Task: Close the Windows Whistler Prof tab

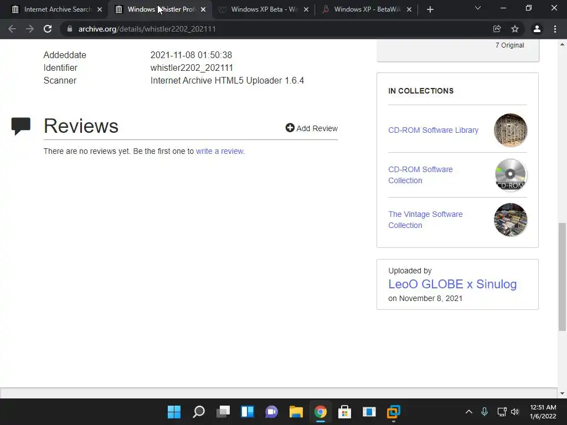Action: point(203,10)
